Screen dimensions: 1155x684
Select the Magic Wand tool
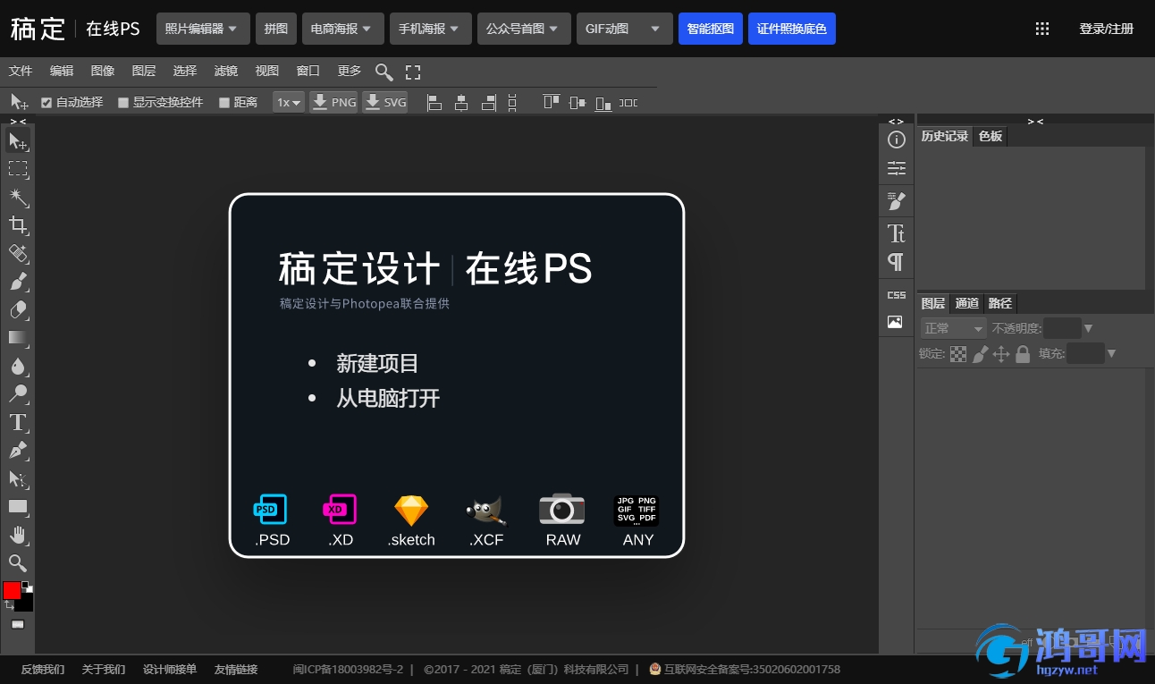18,197
